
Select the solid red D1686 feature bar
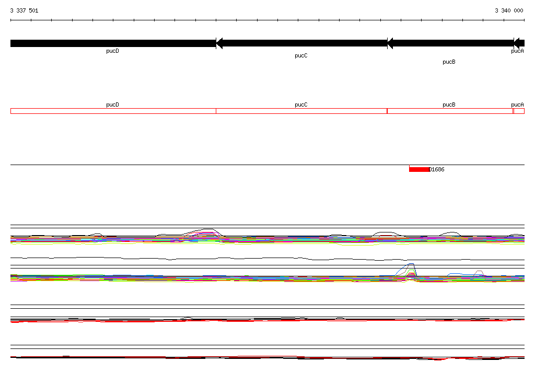click(x=420, y=169)
